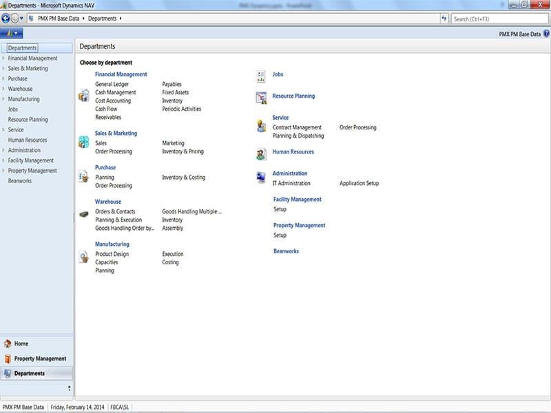Image resolution: width=551 pixels, height=413 pixels.
Task: Expand the Service tree node
Action: tap(3, 129)
